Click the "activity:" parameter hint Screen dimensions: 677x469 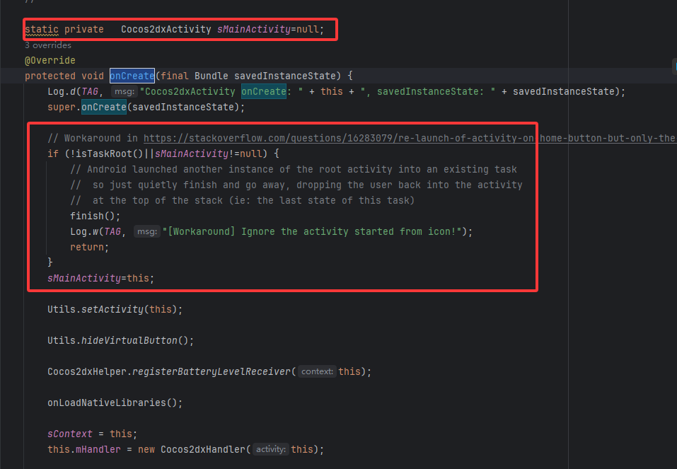(x=271, y=449)
